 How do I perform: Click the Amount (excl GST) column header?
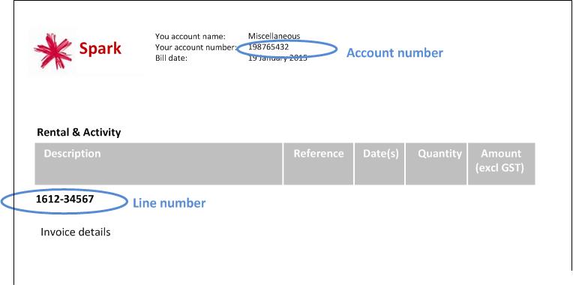point(501,163)
